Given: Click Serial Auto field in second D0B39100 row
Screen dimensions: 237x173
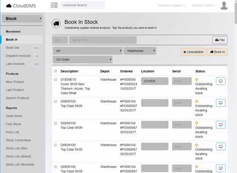Looking at the screenshot, I should pos(182,125).
